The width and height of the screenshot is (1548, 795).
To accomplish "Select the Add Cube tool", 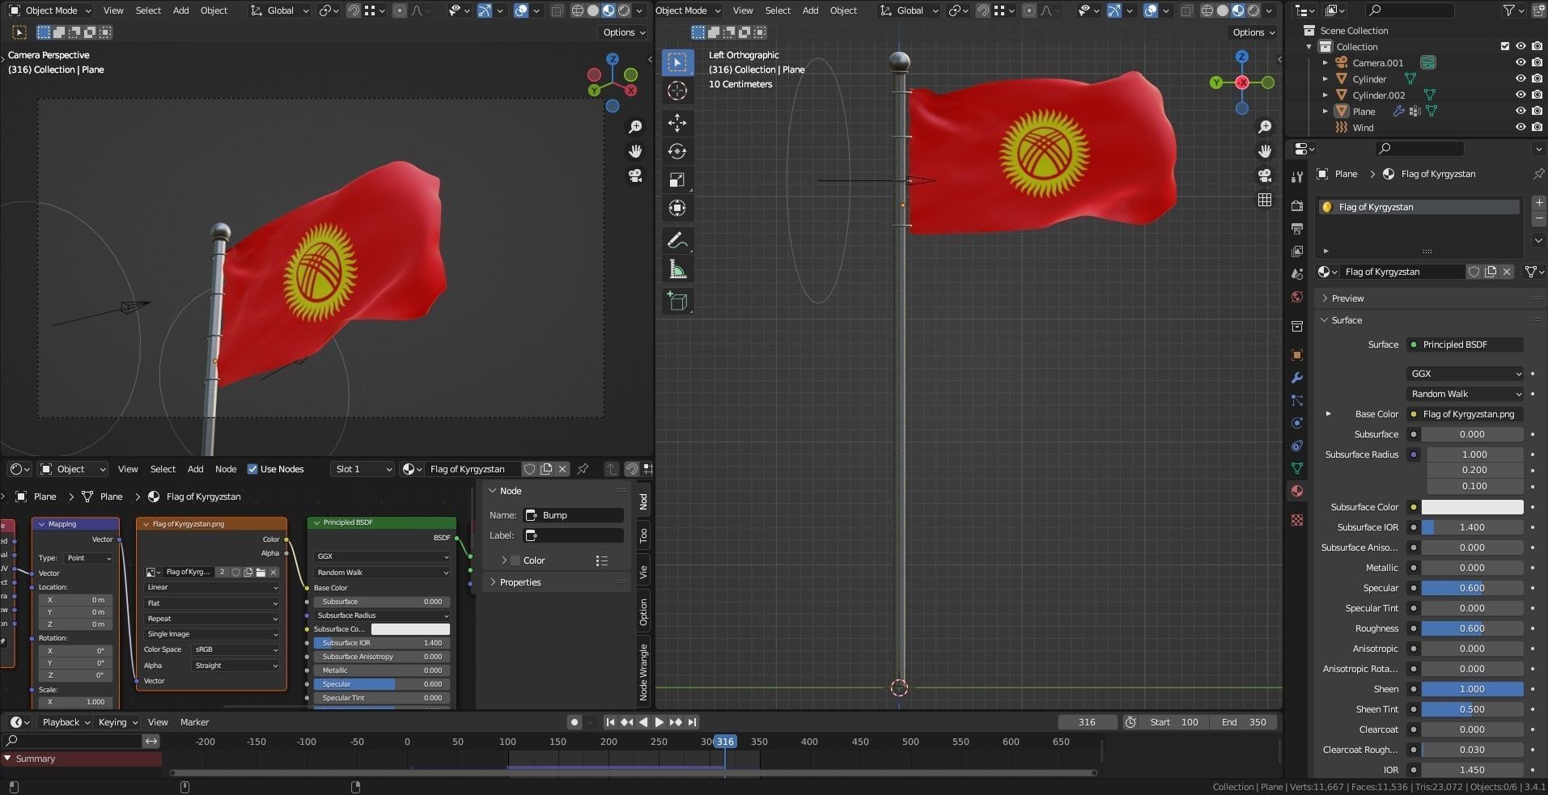I will pos(677,302).
